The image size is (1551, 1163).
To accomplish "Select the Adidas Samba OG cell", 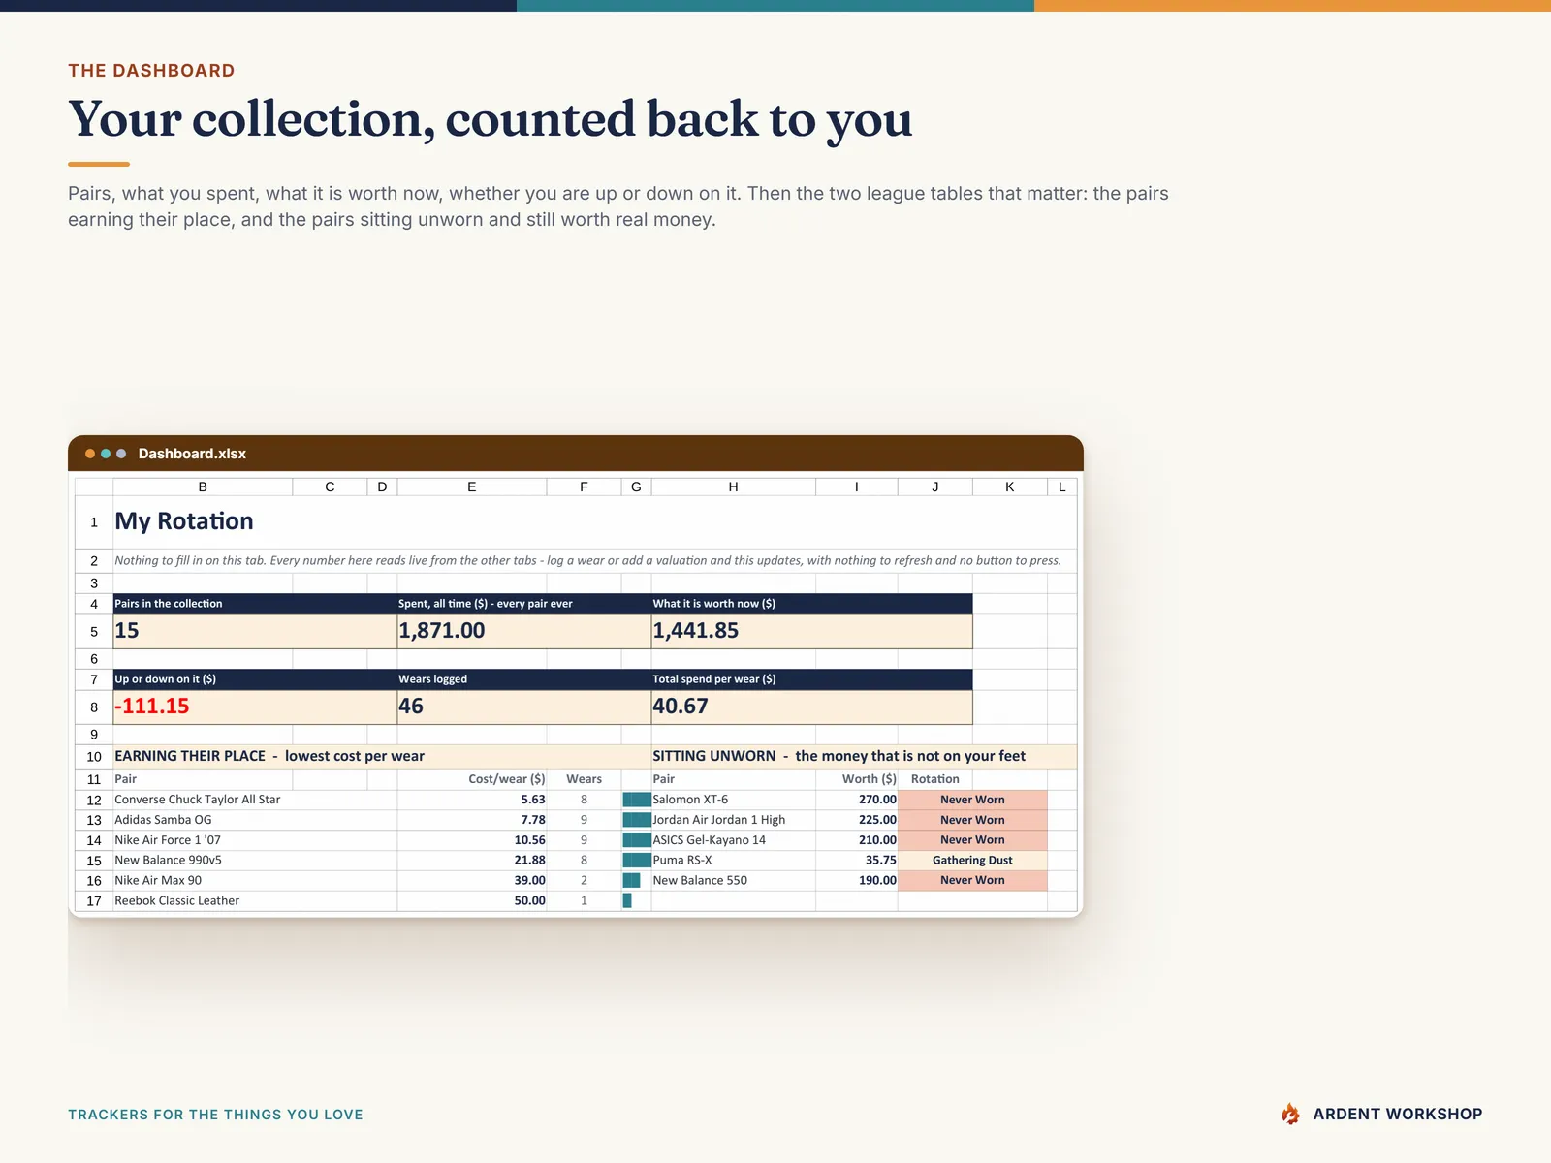I will point(255,820).
